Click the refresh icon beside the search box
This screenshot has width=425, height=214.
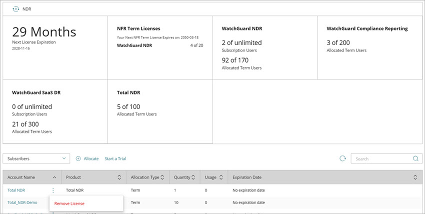(342, 158)
